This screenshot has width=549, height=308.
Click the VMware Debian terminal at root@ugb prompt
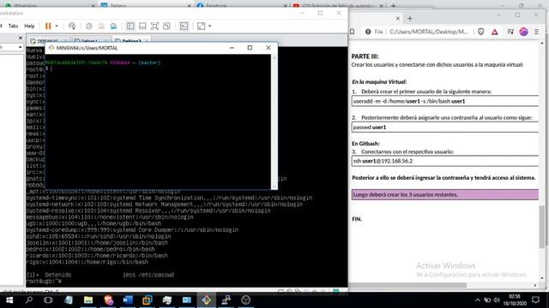tap(44, 281)
